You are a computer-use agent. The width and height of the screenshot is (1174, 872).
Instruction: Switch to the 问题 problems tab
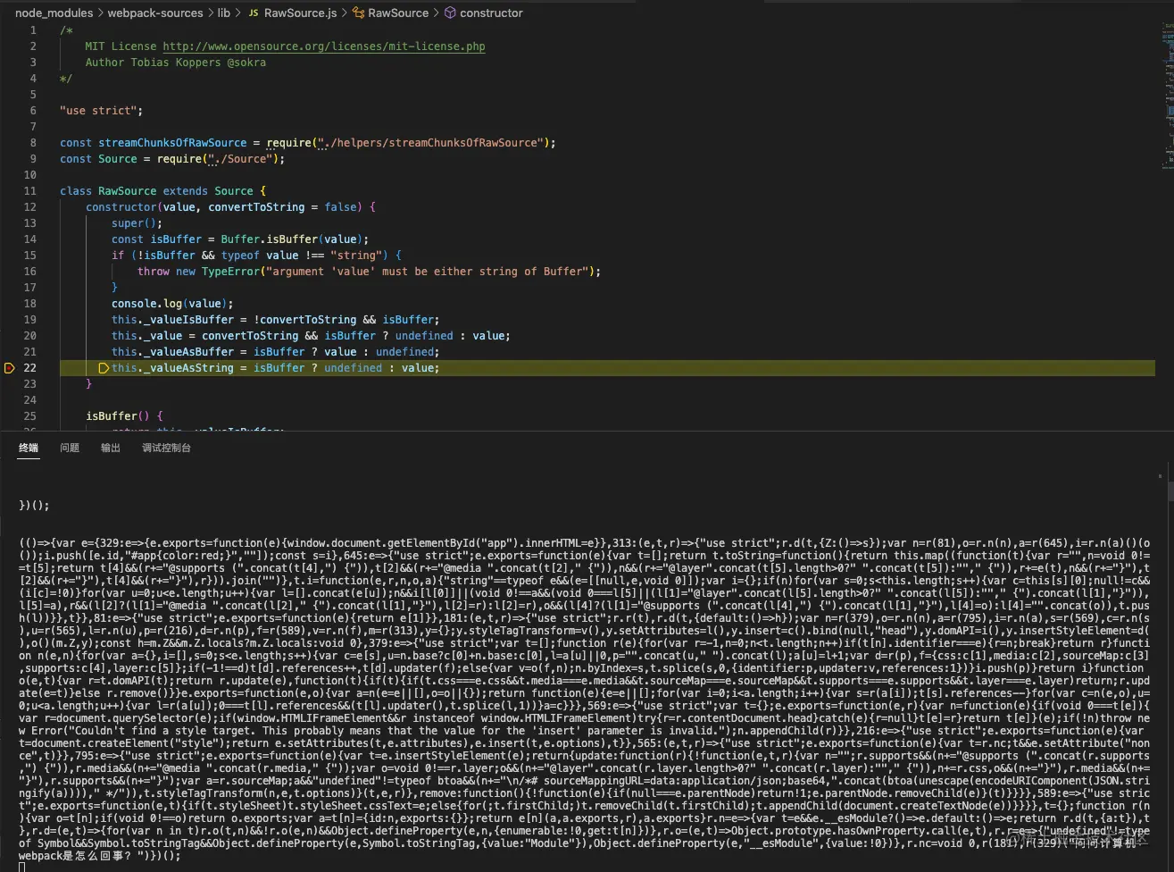[70, 448]
